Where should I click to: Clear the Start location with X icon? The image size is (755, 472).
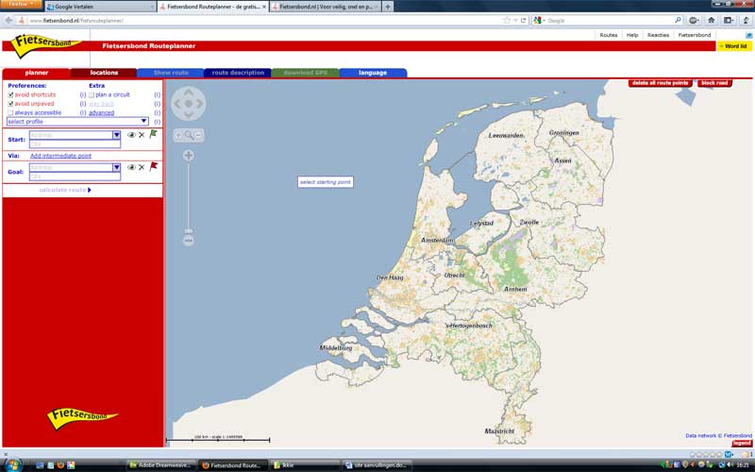(142, 135)
